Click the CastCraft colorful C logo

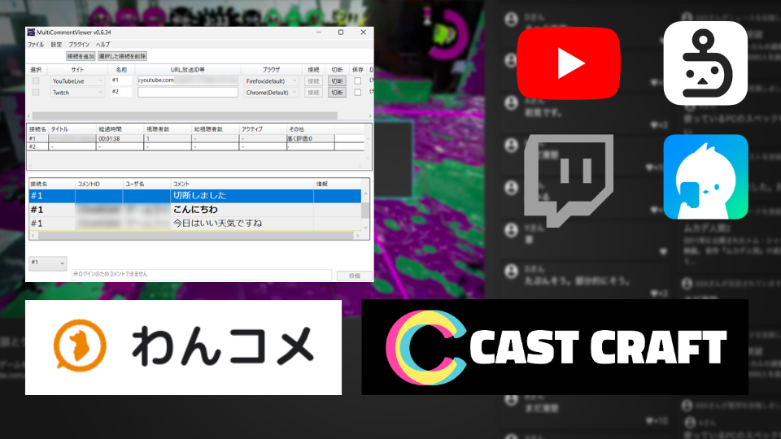click(425, 347)
